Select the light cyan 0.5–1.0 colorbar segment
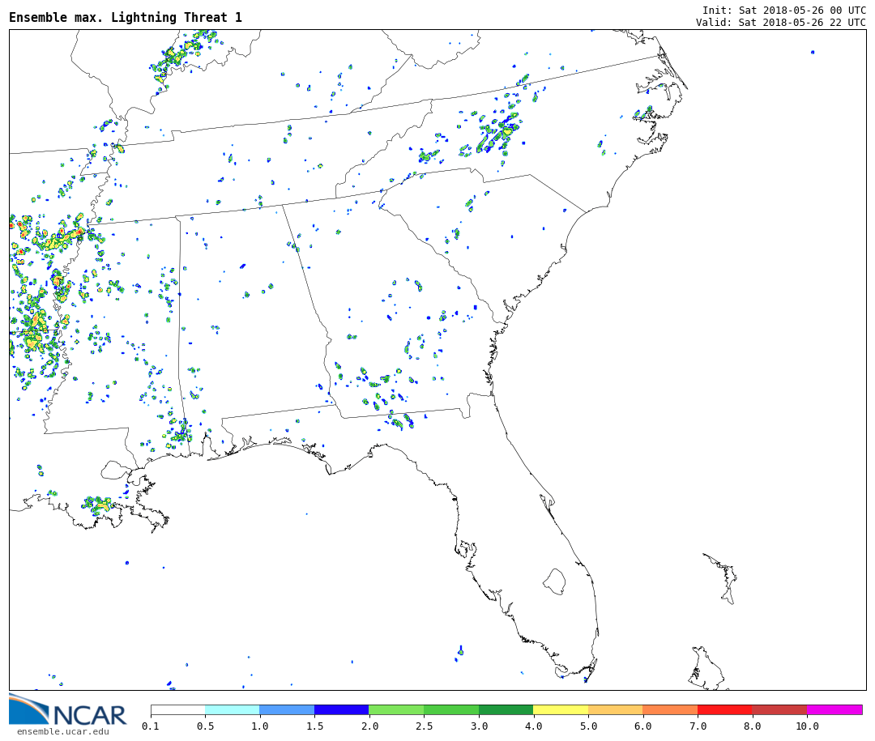The image size is (875, 741). 233,709
